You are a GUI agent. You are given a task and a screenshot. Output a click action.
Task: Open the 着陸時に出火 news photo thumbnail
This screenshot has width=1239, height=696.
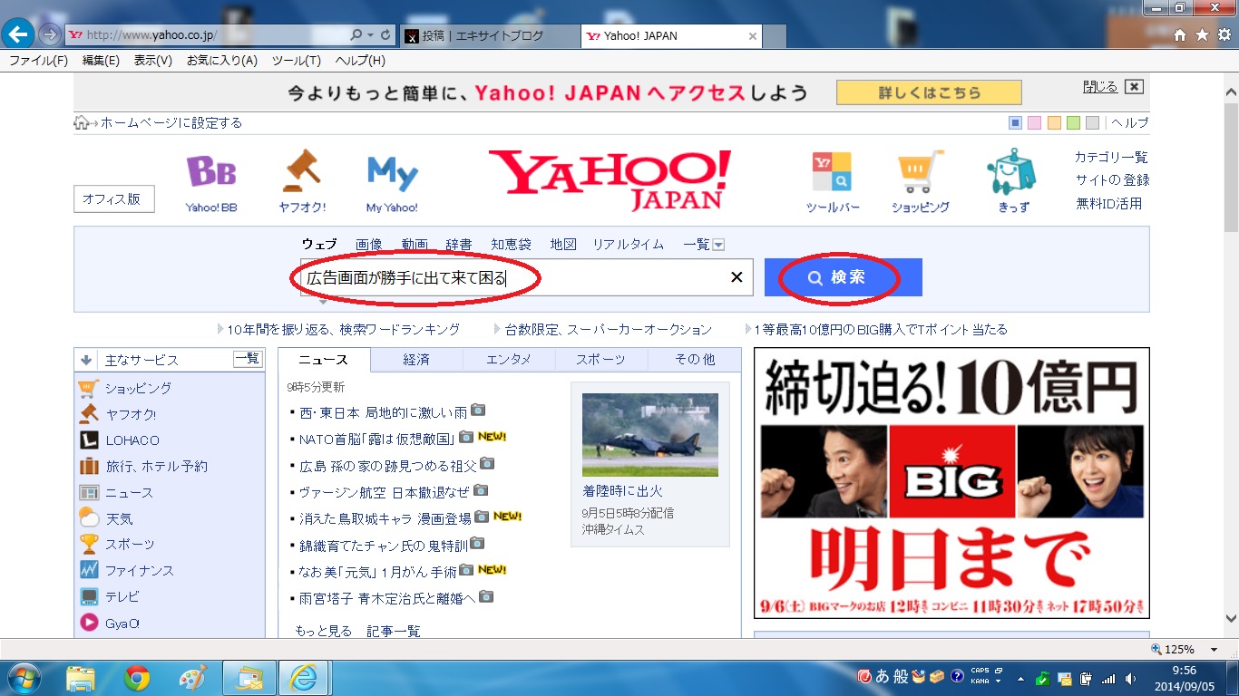[649, 435]
